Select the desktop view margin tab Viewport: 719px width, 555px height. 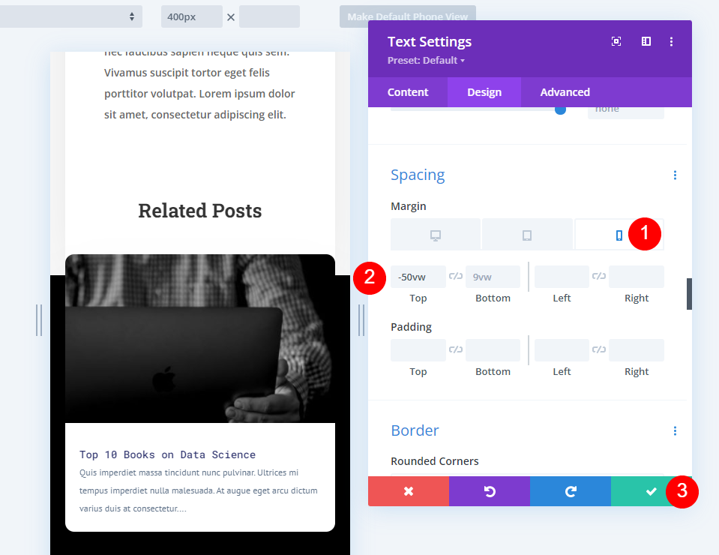435,235
